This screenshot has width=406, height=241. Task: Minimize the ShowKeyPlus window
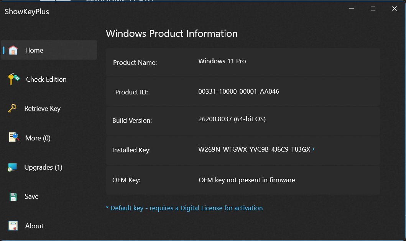[351, 8]
